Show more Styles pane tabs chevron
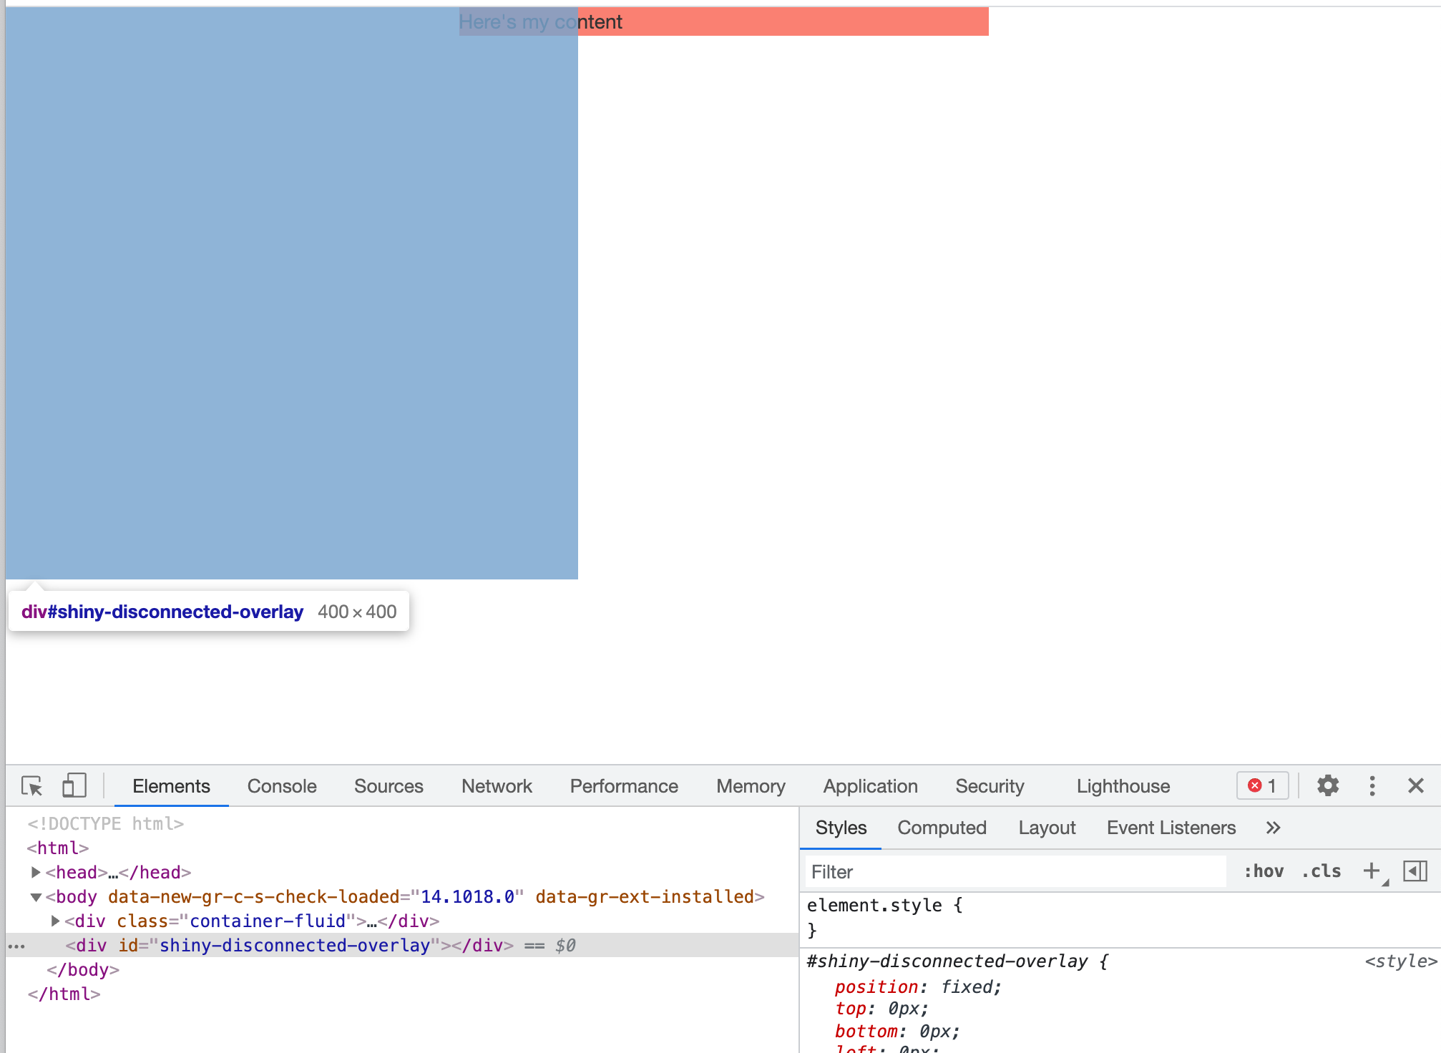Screen dimensions: 1441x1053 [1272, 828]
